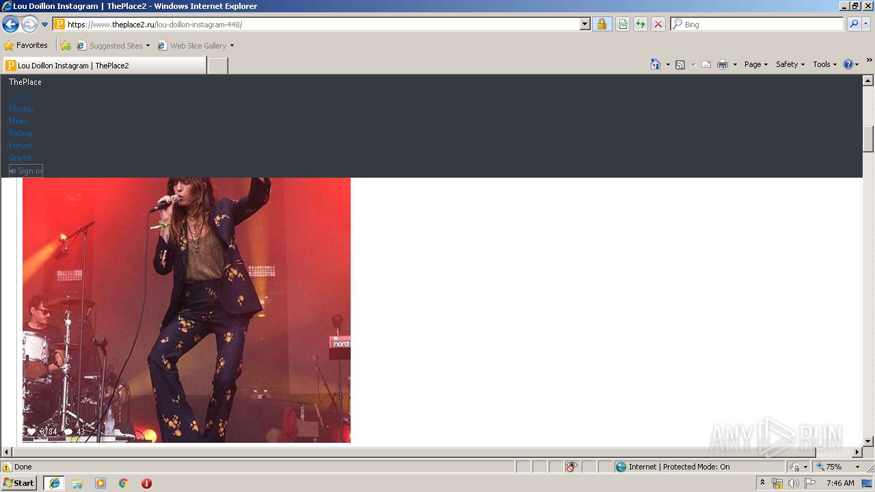Open Google Chrome from taskbar
Image resolution: width=875 pixels, height=492 pixels.
click(x=124, y=483)
